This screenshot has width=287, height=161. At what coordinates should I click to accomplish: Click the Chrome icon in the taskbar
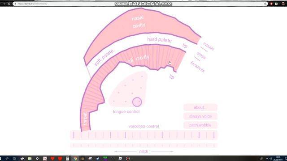[x=75, y=158]
